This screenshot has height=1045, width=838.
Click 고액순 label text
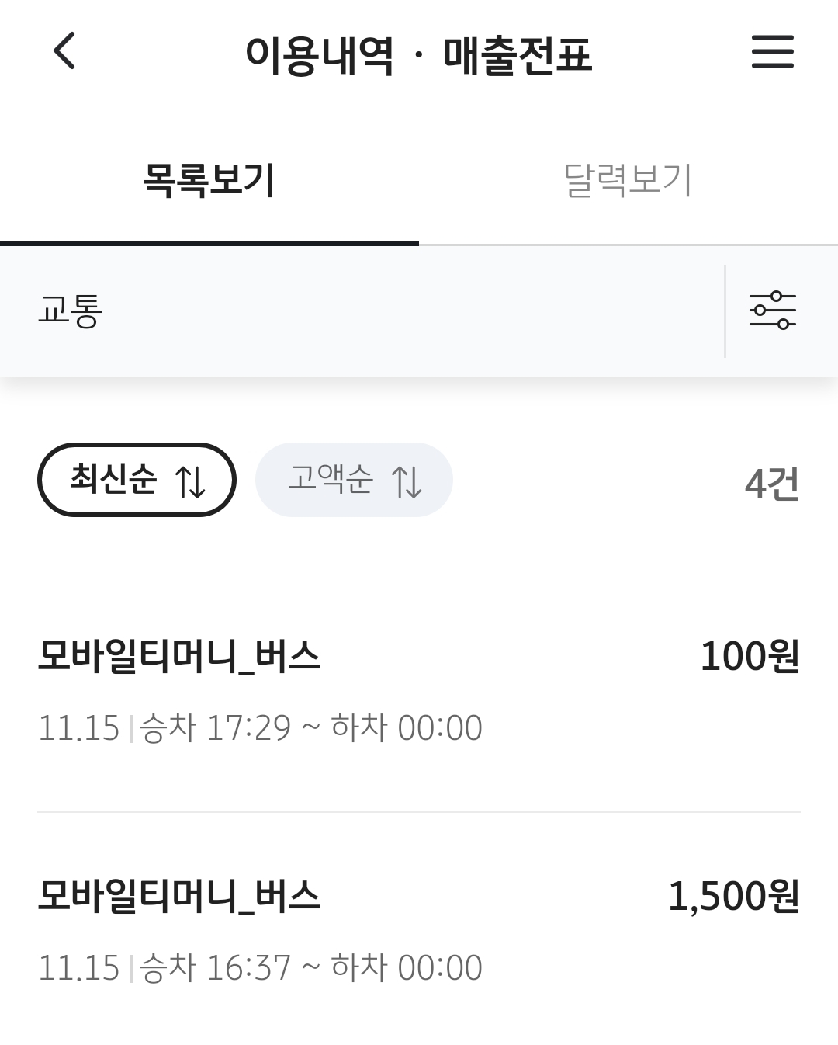click(331, 479)
